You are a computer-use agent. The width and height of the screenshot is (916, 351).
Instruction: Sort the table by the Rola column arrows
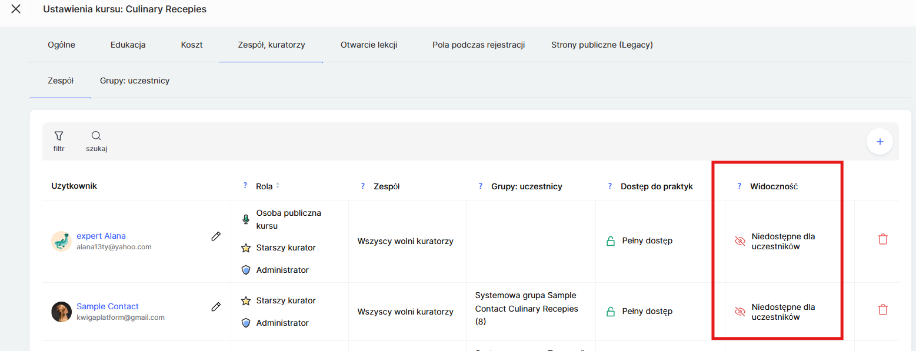(278, 186)
